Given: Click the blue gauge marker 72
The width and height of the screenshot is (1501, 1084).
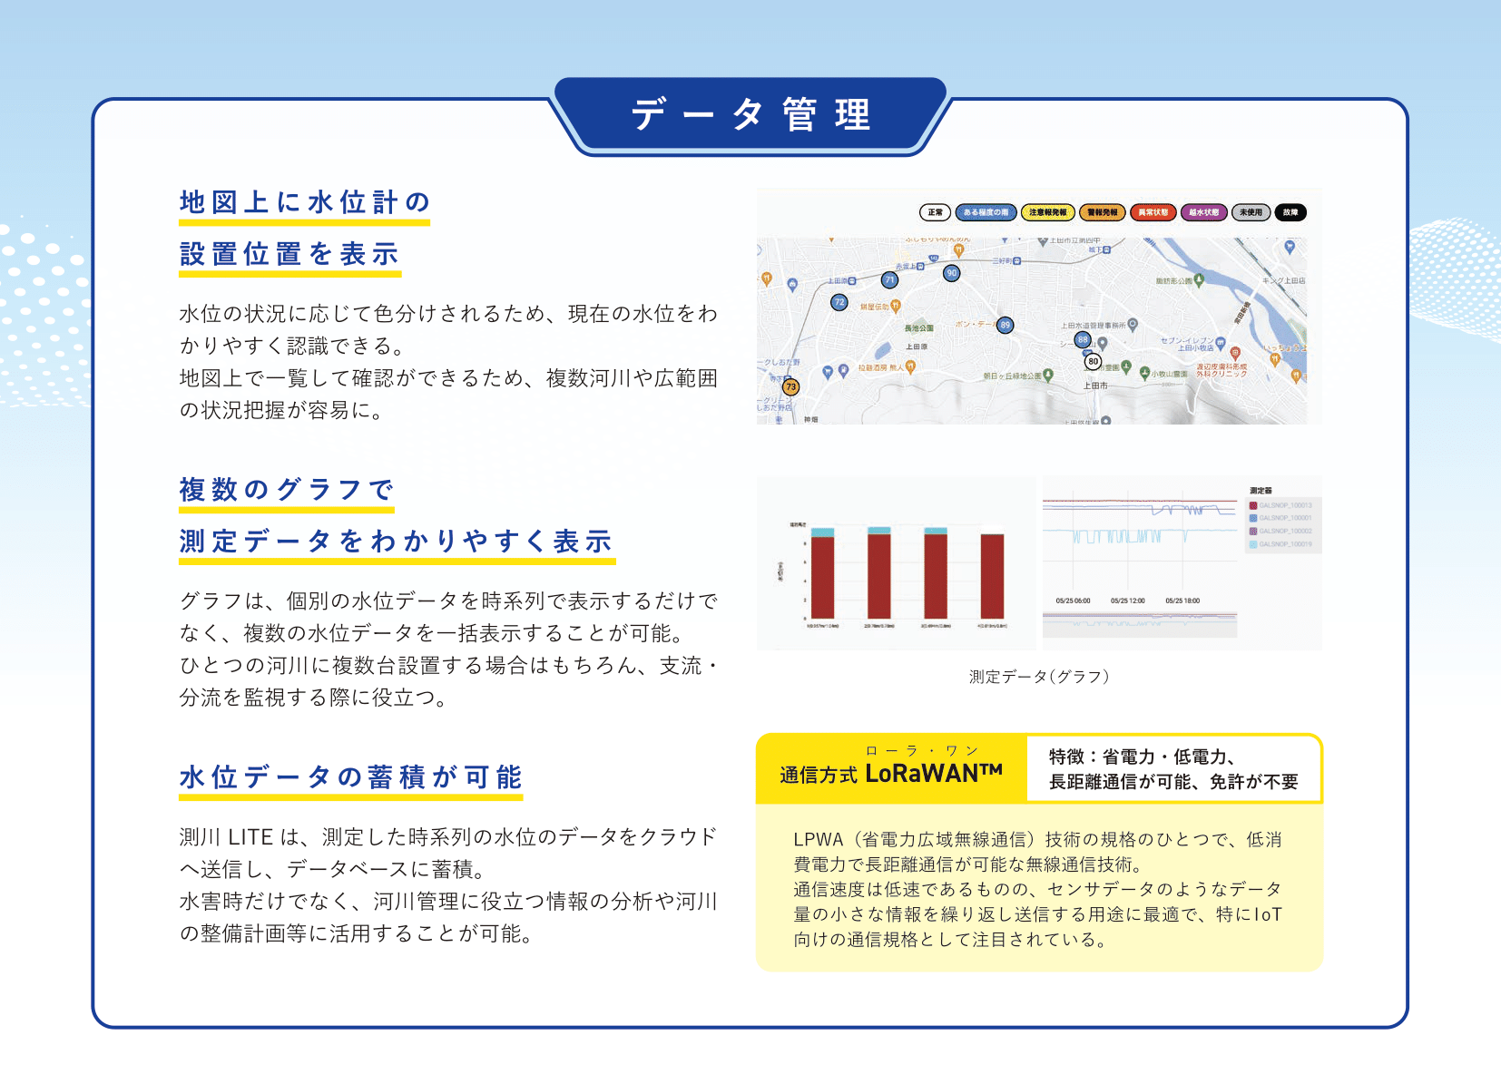Looking at the screenshot, I should [x=839, y=302].
